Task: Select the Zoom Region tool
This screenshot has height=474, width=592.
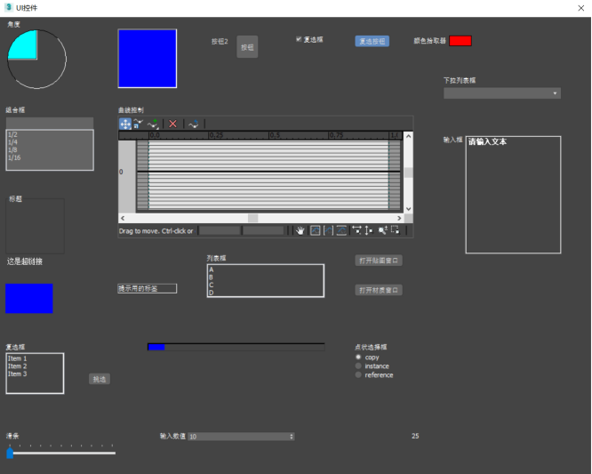Action: (x=396, y=229)
